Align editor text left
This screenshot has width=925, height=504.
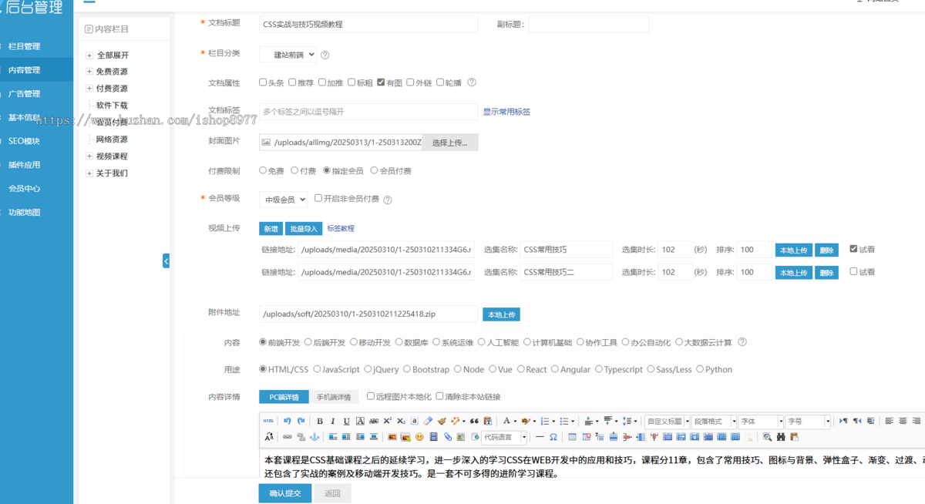(x=889, y=421)
